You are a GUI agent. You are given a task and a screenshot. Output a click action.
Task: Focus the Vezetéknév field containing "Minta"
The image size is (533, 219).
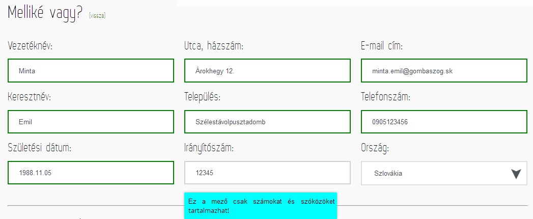tap(91, 71)
